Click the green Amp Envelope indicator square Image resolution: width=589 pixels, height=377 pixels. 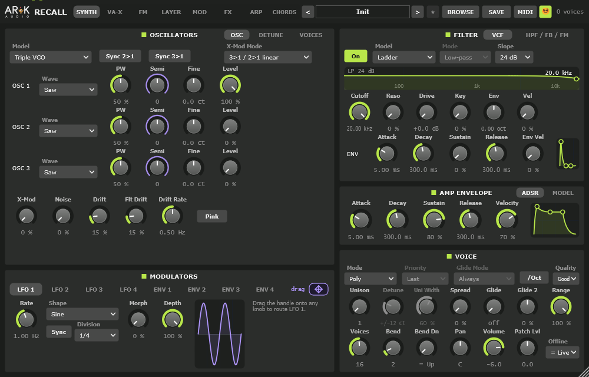pyautogui.click(x=434, y=193)
